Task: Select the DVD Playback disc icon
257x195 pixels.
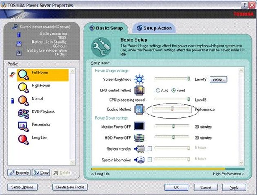Action: coord(23,113)
